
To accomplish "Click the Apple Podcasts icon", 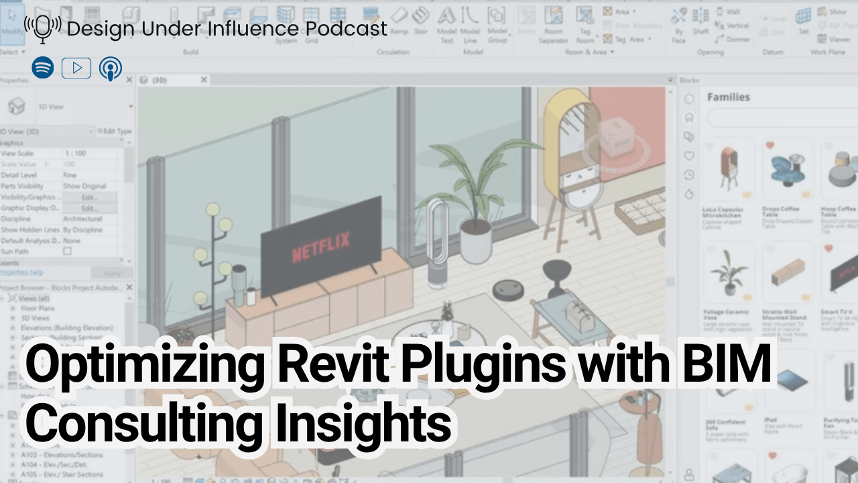I will pyautogui.click(x=110, y=68).
